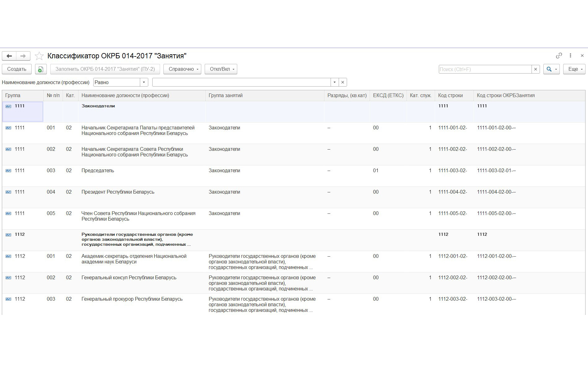Click Заполнить ОКРБ 014-2017 "Занятия" (ПУ-2) button
588x368 pixels.
[x=105, y=69]
